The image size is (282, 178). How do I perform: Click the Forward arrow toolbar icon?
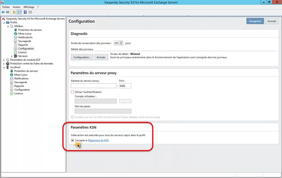click(x=7, y=12)
